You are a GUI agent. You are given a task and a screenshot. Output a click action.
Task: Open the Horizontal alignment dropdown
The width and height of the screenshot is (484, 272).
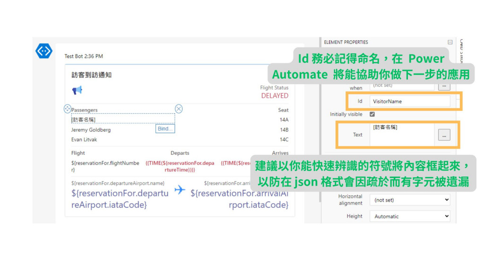(410, 200)
